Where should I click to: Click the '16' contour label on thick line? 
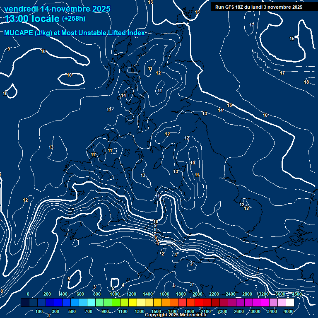pos(265,115)
